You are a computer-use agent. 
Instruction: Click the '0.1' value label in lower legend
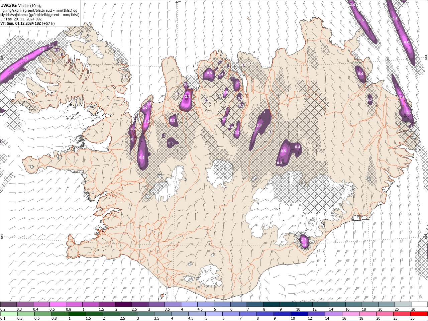point(3,318)
